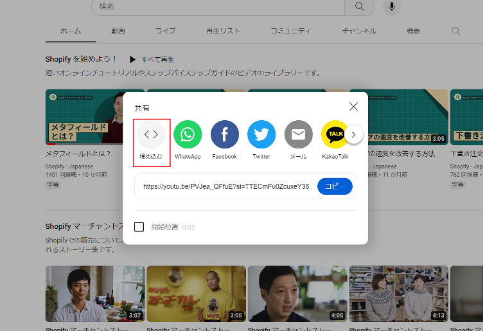485x331 pixels.
Task: Open the ホーム channel tab
Action: coord(71,31)
